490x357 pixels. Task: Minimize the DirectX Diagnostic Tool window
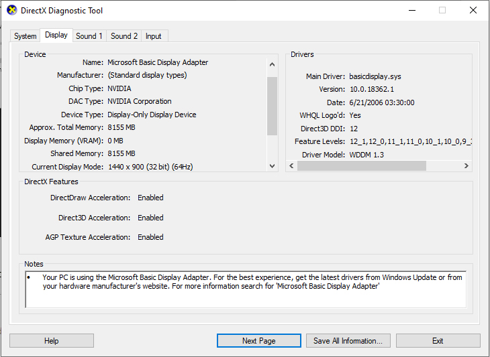pos(412,10)
